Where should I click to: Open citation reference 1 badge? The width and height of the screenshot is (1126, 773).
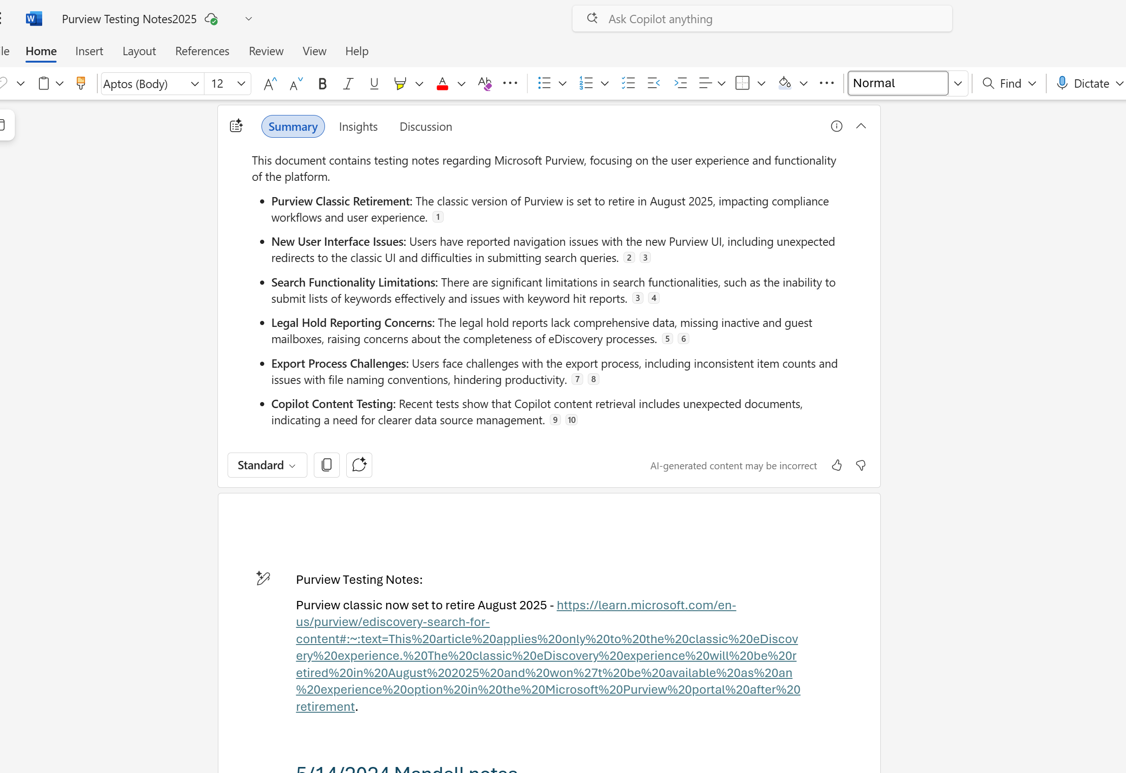(438, 217)
